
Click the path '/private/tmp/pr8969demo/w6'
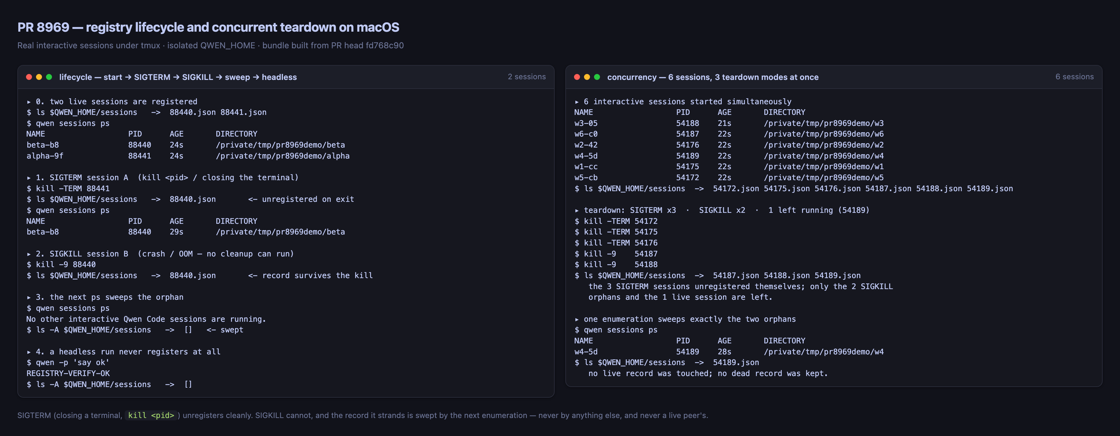click(823, 134)
